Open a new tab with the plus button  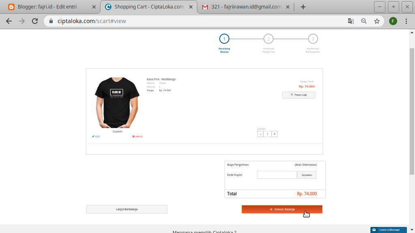click(303, 7)
